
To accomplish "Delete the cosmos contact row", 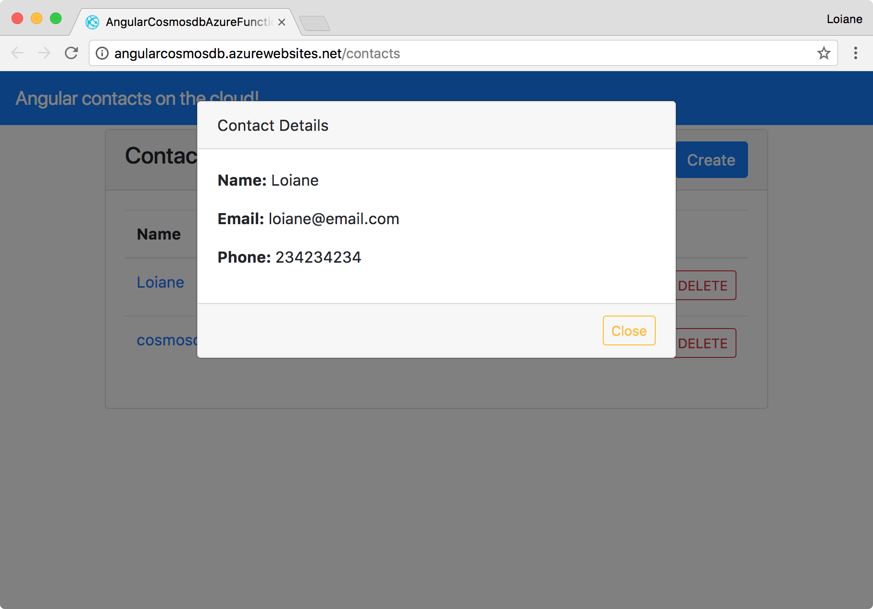I will coord(703,343).
